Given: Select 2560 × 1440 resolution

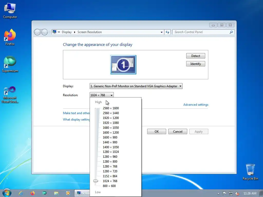Looking at the screenshot, I should click(111, 113).
